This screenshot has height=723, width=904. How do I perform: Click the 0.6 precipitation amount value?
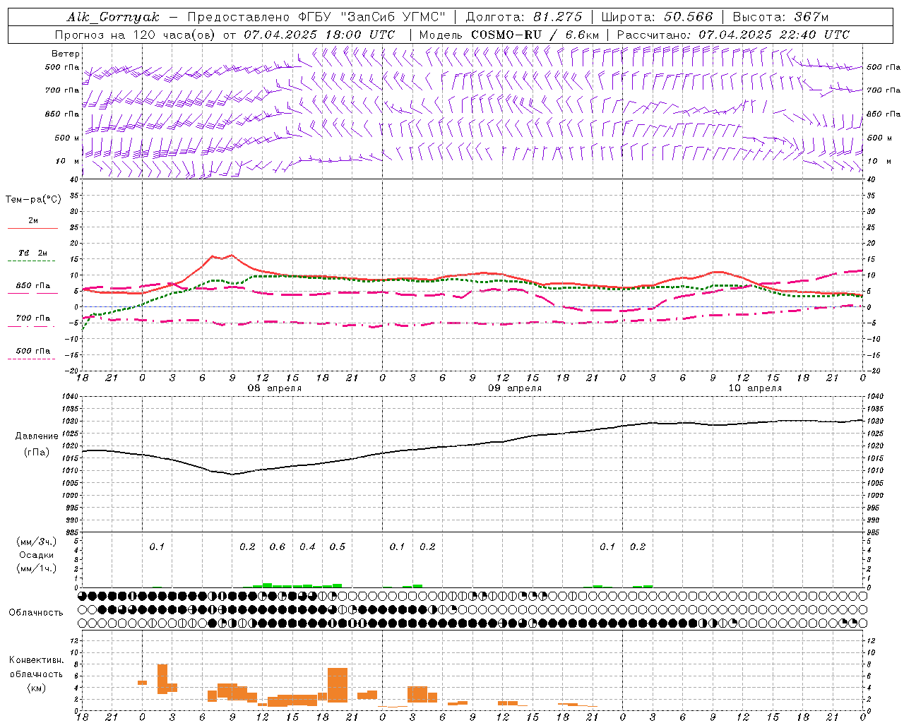278,547
